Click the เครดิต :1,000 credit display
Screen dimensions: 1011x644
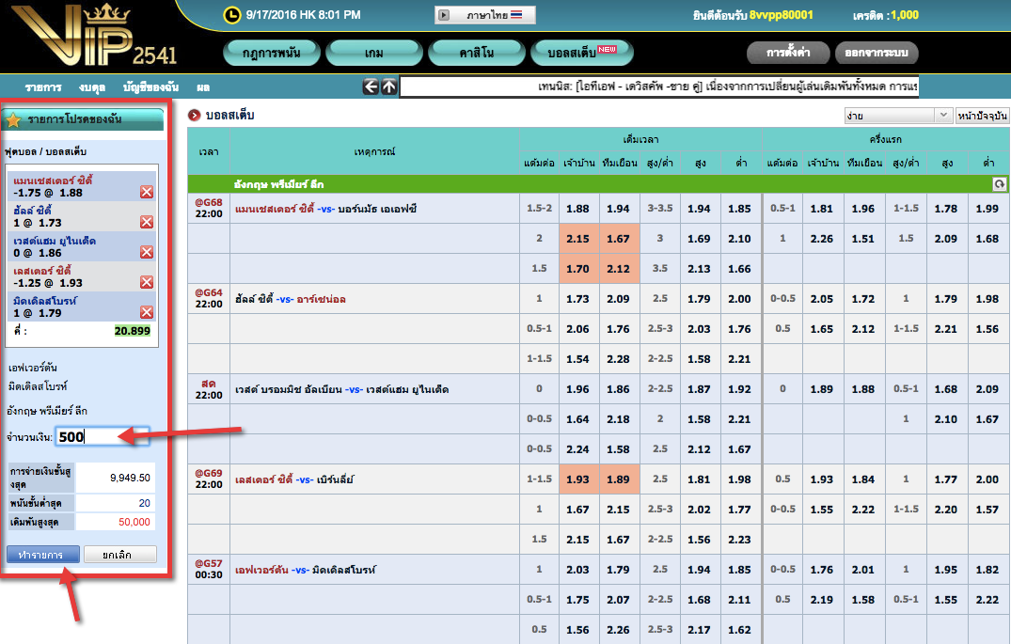pyautogui.click(x=885, y=15)
